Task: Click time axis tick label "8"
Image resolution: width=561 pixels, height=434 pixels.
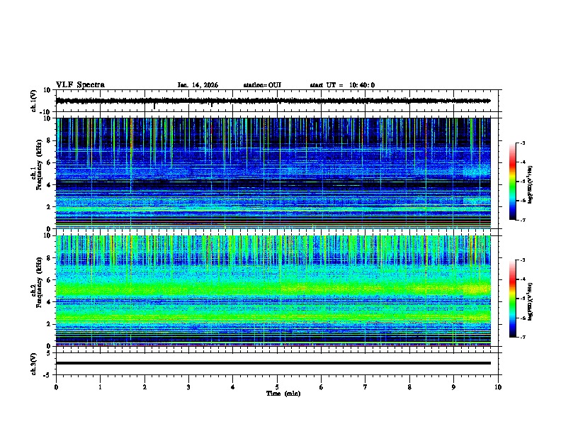Action: pyautogui.click(x=409, y=387)
